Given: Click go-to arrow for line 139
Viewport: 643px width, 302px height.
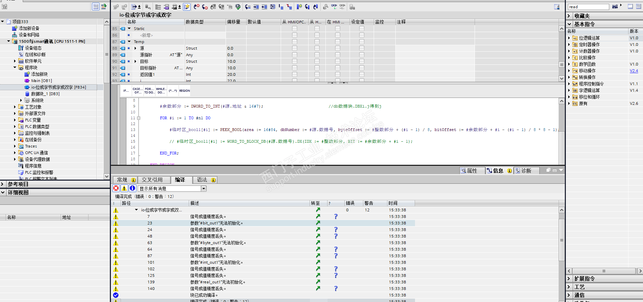Looking at the screenshot, I should pos(318,282).
